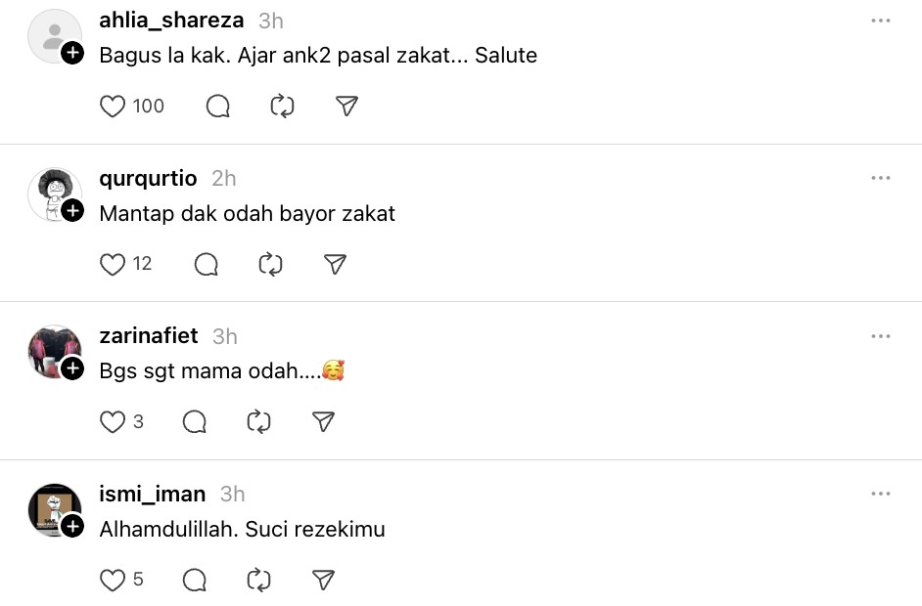Repost ismi_iman's comment
922x606 pixels.
(258, 580)
